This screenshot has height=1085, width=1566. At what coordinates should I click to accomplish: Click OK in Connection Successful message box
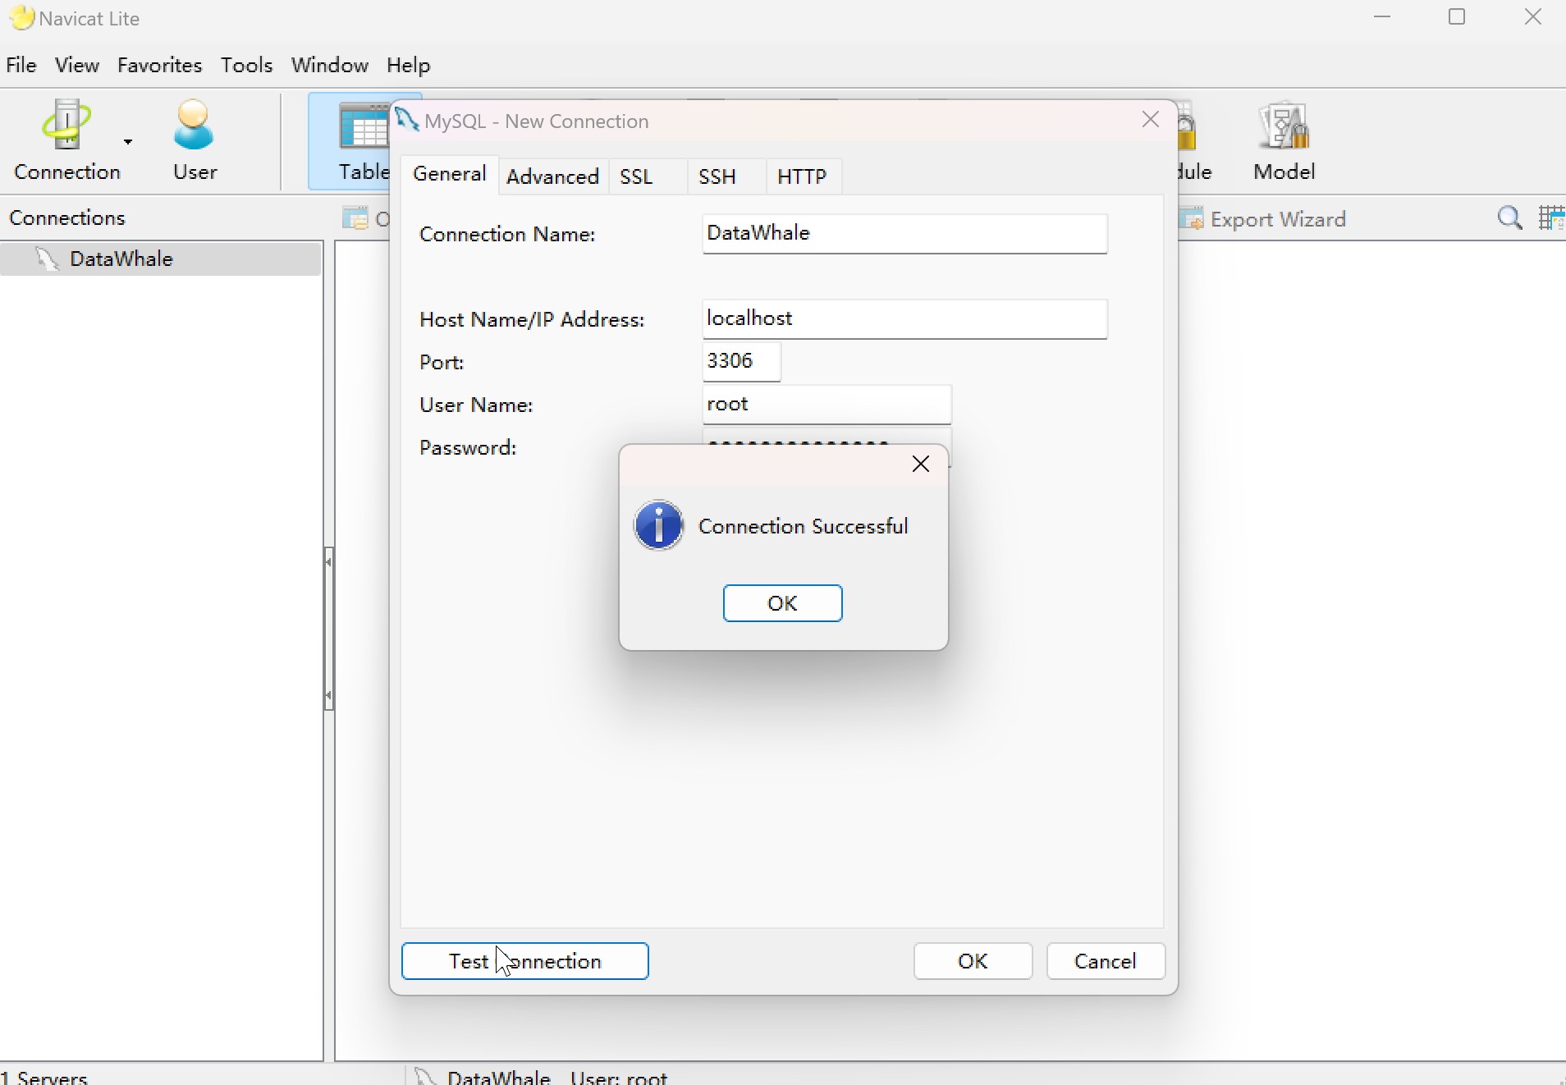[782, 603]
